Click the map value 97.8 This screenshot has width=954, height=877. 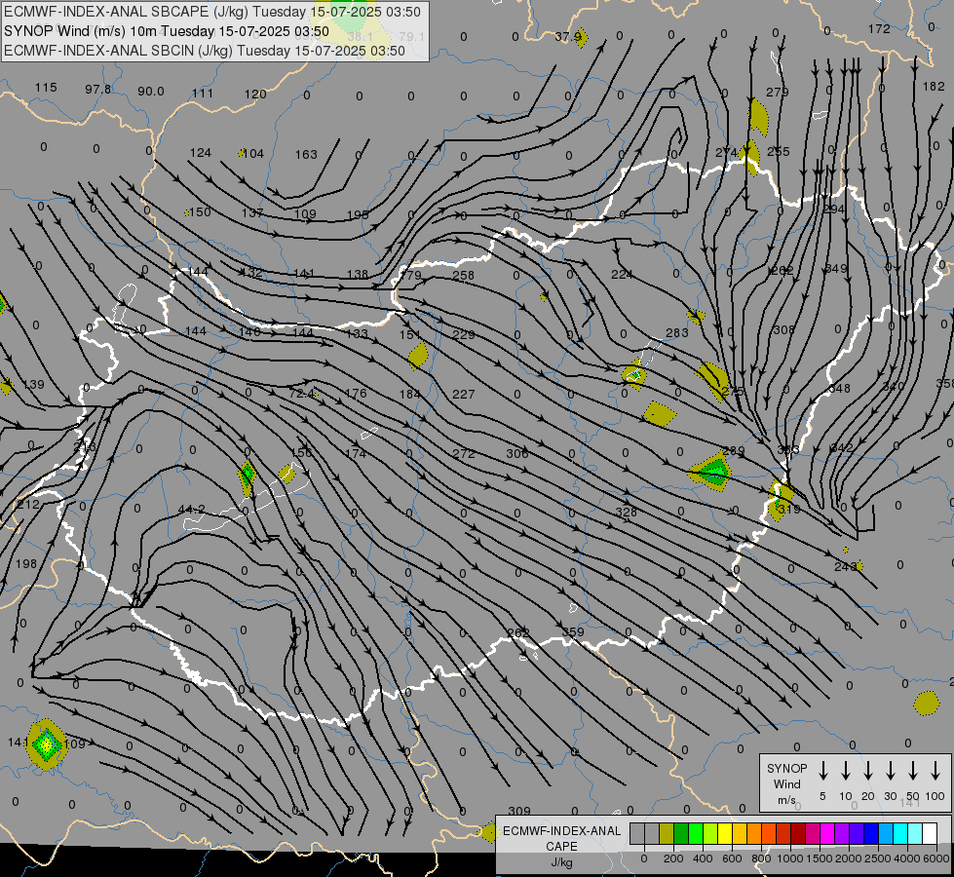pos(98,90)
